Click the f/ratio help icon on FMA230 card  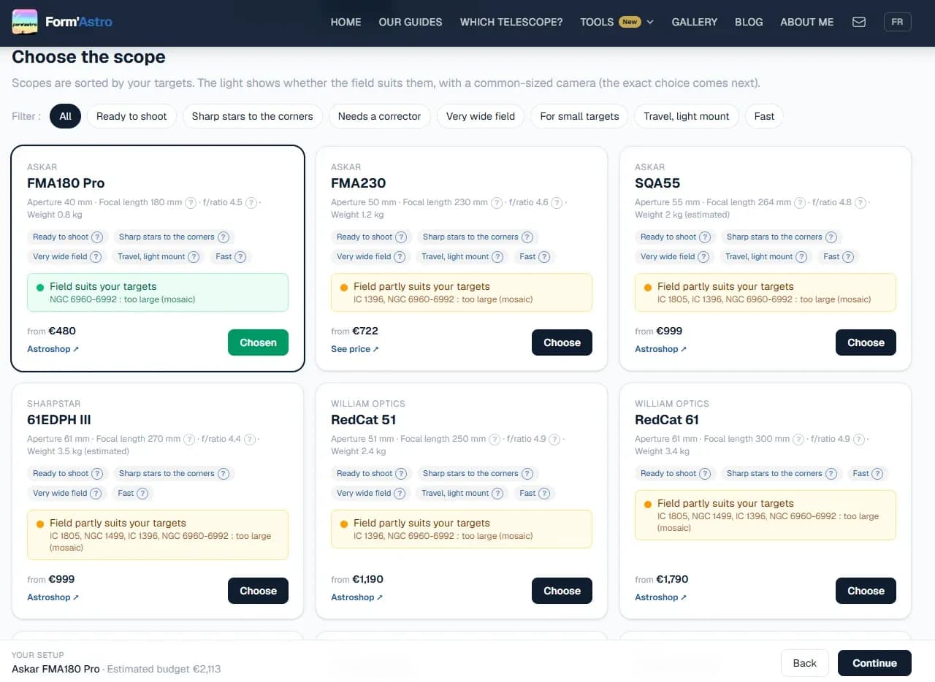tap(557, 202)
